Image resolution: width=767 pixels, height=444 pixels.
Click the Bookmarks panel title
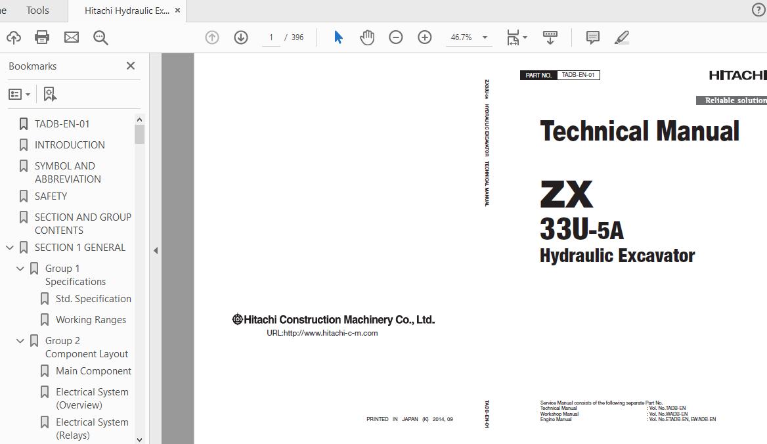[x=33, y=66]
